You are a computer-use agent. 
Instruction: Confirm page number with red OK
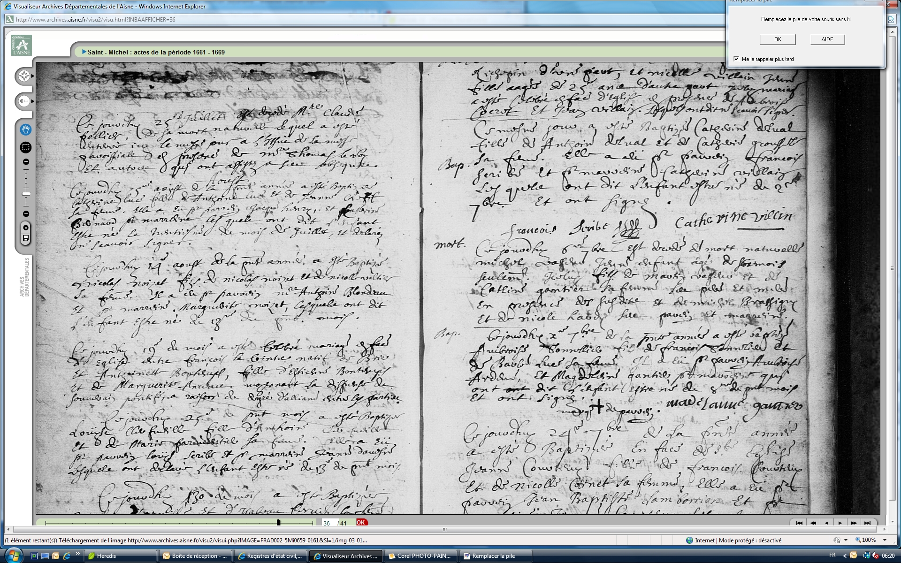[x=360, y=522]
